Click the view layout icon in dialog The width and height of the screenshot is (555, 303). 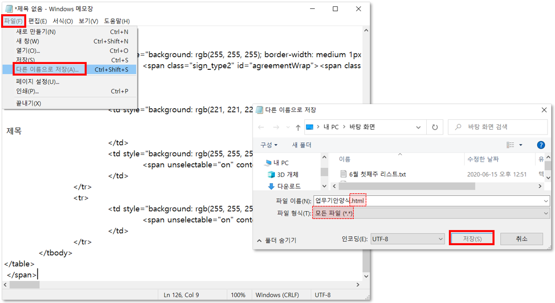tap(510, 145)
